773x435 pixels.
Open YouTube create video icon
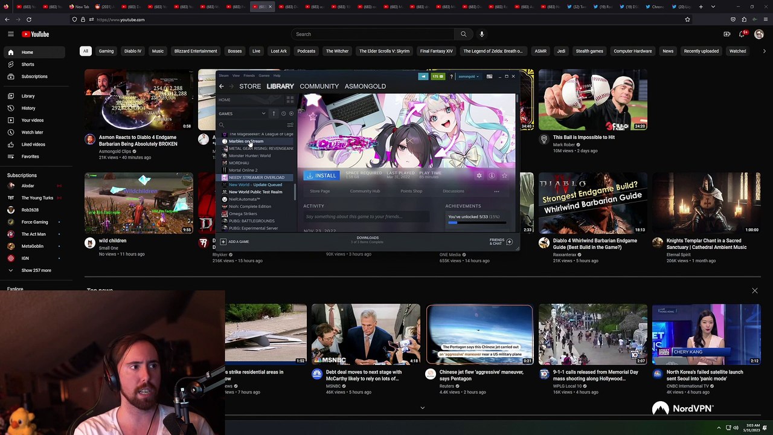click(x=726, y=34)
